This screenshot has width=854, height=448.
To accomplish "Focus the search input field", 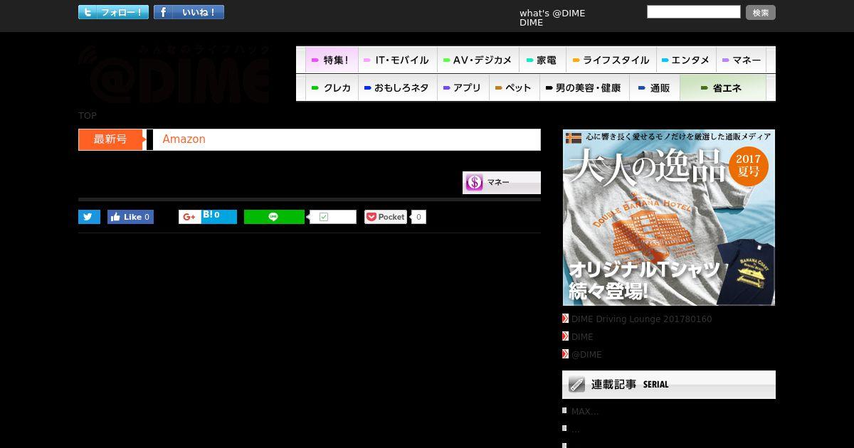I will tap(693, 11).
